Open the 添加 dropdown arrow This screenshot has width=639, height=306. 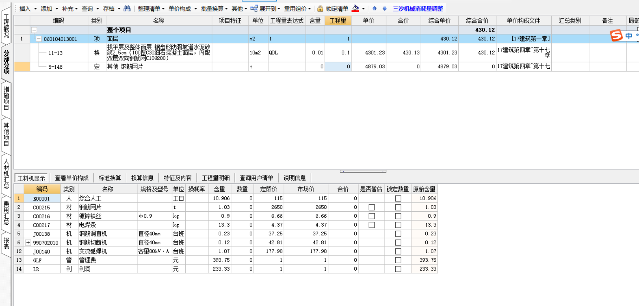pos(56,9)
